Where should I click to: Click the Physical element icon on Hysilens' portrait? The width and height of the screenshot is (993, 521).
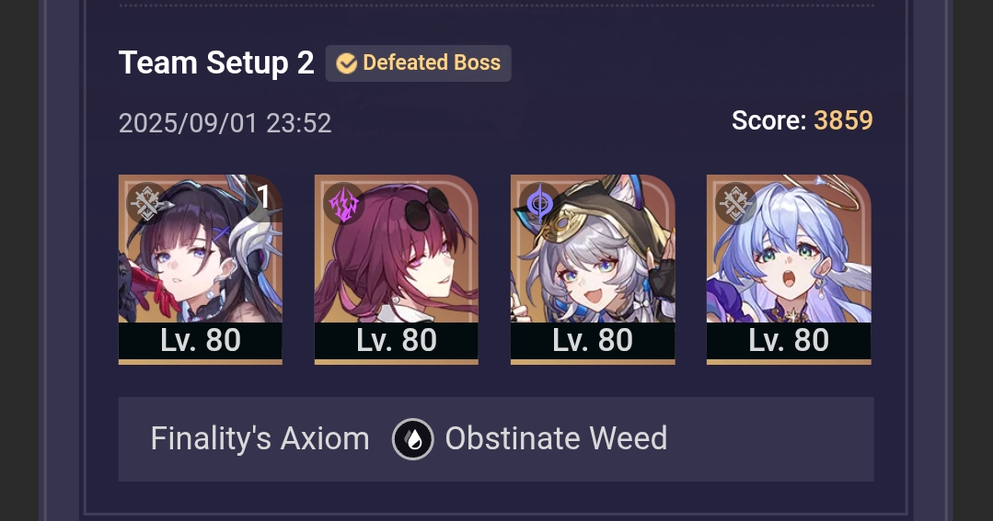147,204
